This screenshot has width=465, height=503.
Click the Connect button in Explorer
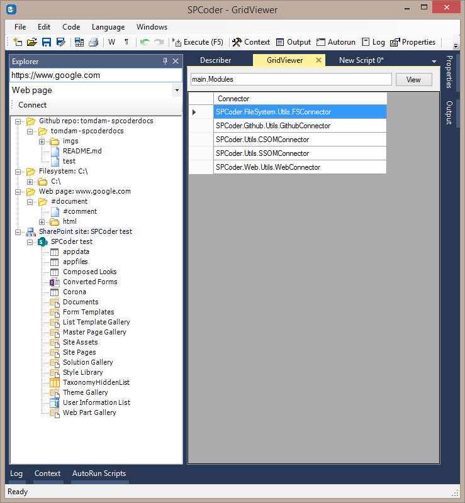point(33,105)
